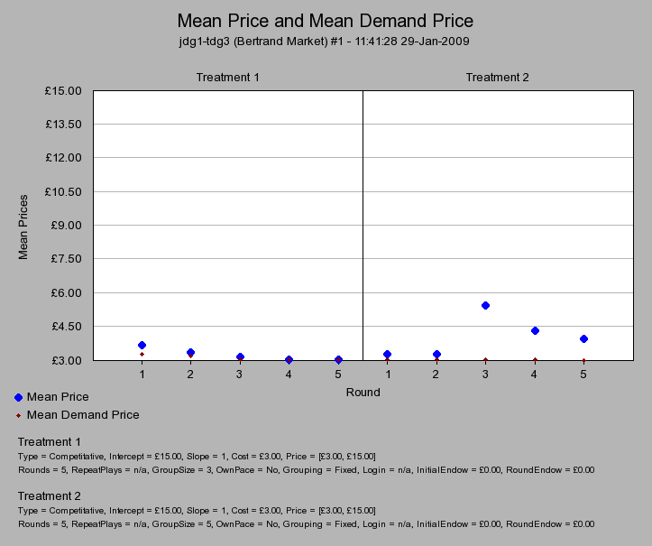The image size is (652, 546).
Task: Select Treatment 2 round 5 Mean Price point
Action: [583, 339]
